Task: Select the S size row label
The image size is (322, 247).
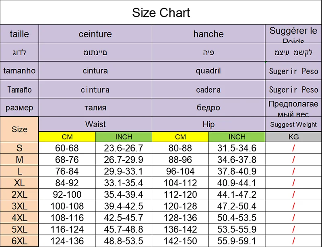Action: 19,148
